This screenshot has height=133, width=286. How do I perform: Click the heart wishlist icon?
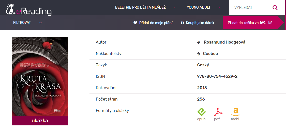135,23
